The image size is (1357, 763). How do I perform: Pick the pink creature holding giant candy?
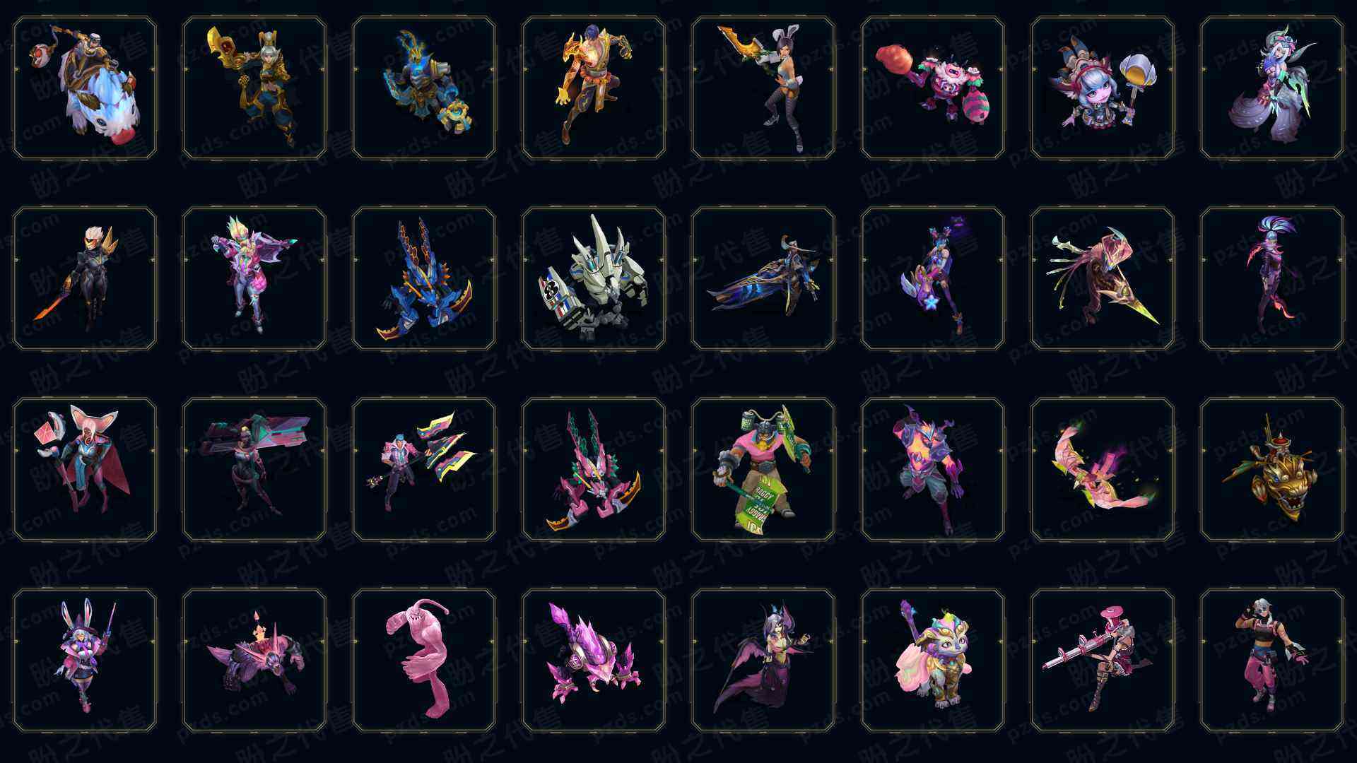[x=933, y=88]
